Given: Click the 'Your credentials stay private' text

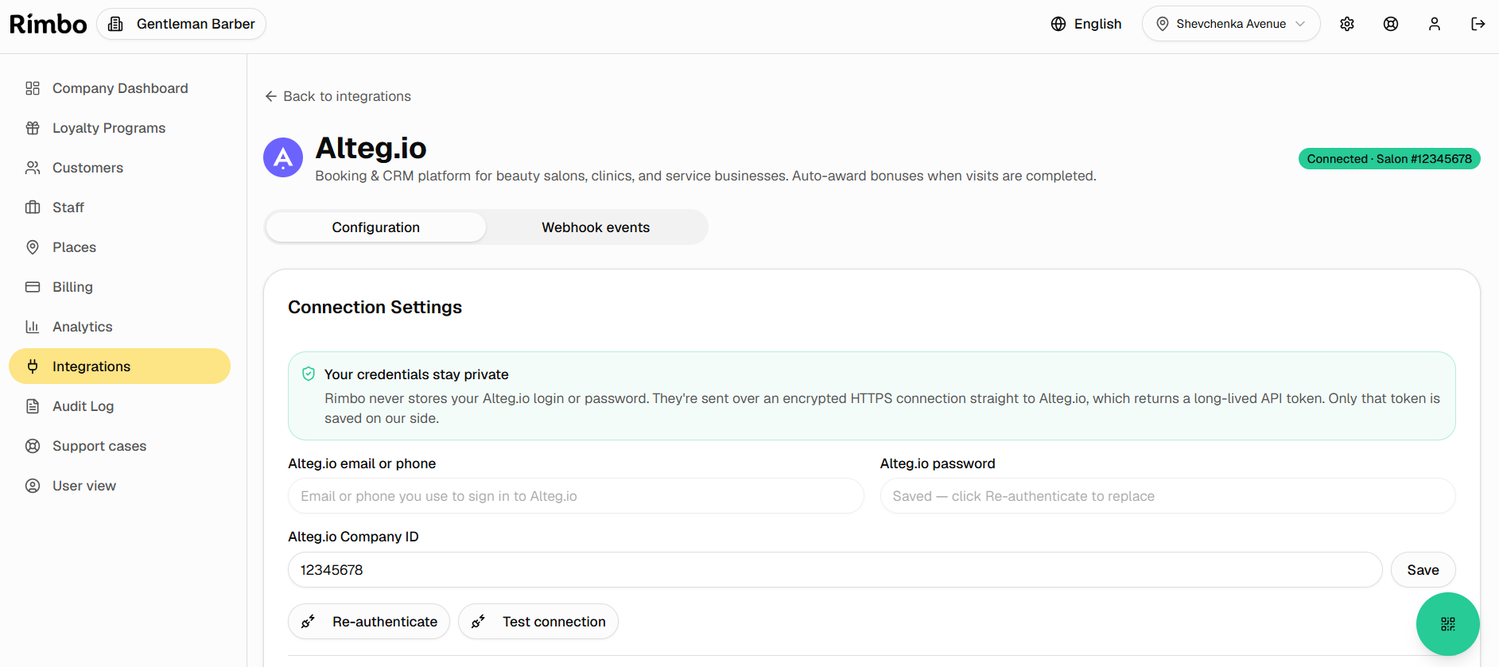Looking at the screenshot, I should pyautogui.click(x=417, y=374).
